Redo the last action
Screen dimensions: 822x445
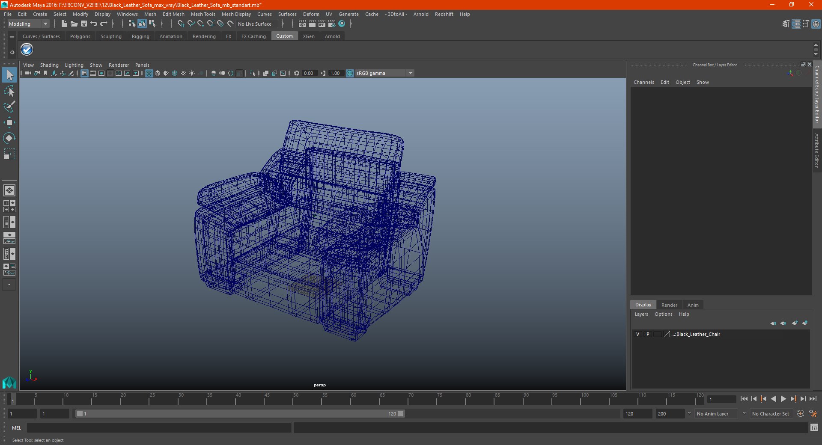click(x=104, y=24)
